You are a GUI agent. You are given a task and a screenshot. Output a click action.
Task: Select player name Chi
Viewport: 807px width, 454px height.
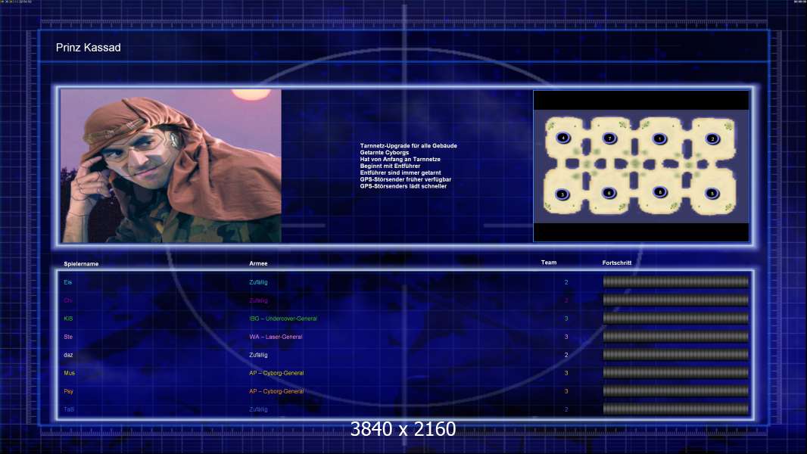(x=68, y=300)
